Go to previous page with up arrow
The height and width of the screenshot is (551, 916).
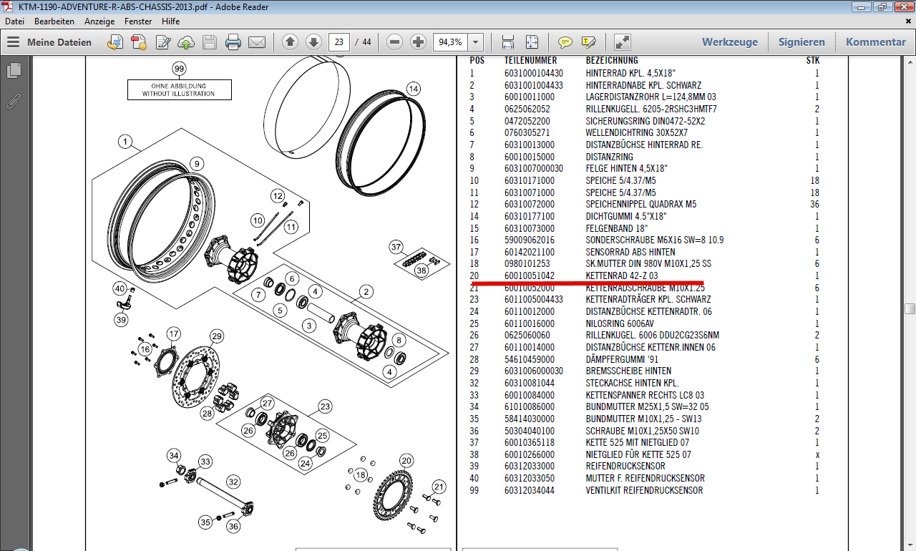click(290, 42)
